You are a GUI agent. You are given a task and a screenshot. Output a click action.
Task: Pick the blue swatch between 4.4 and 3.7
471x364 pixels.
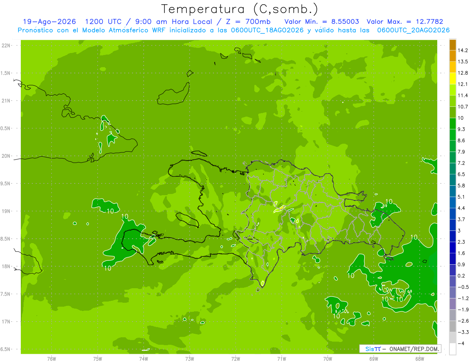coord(453,213)
